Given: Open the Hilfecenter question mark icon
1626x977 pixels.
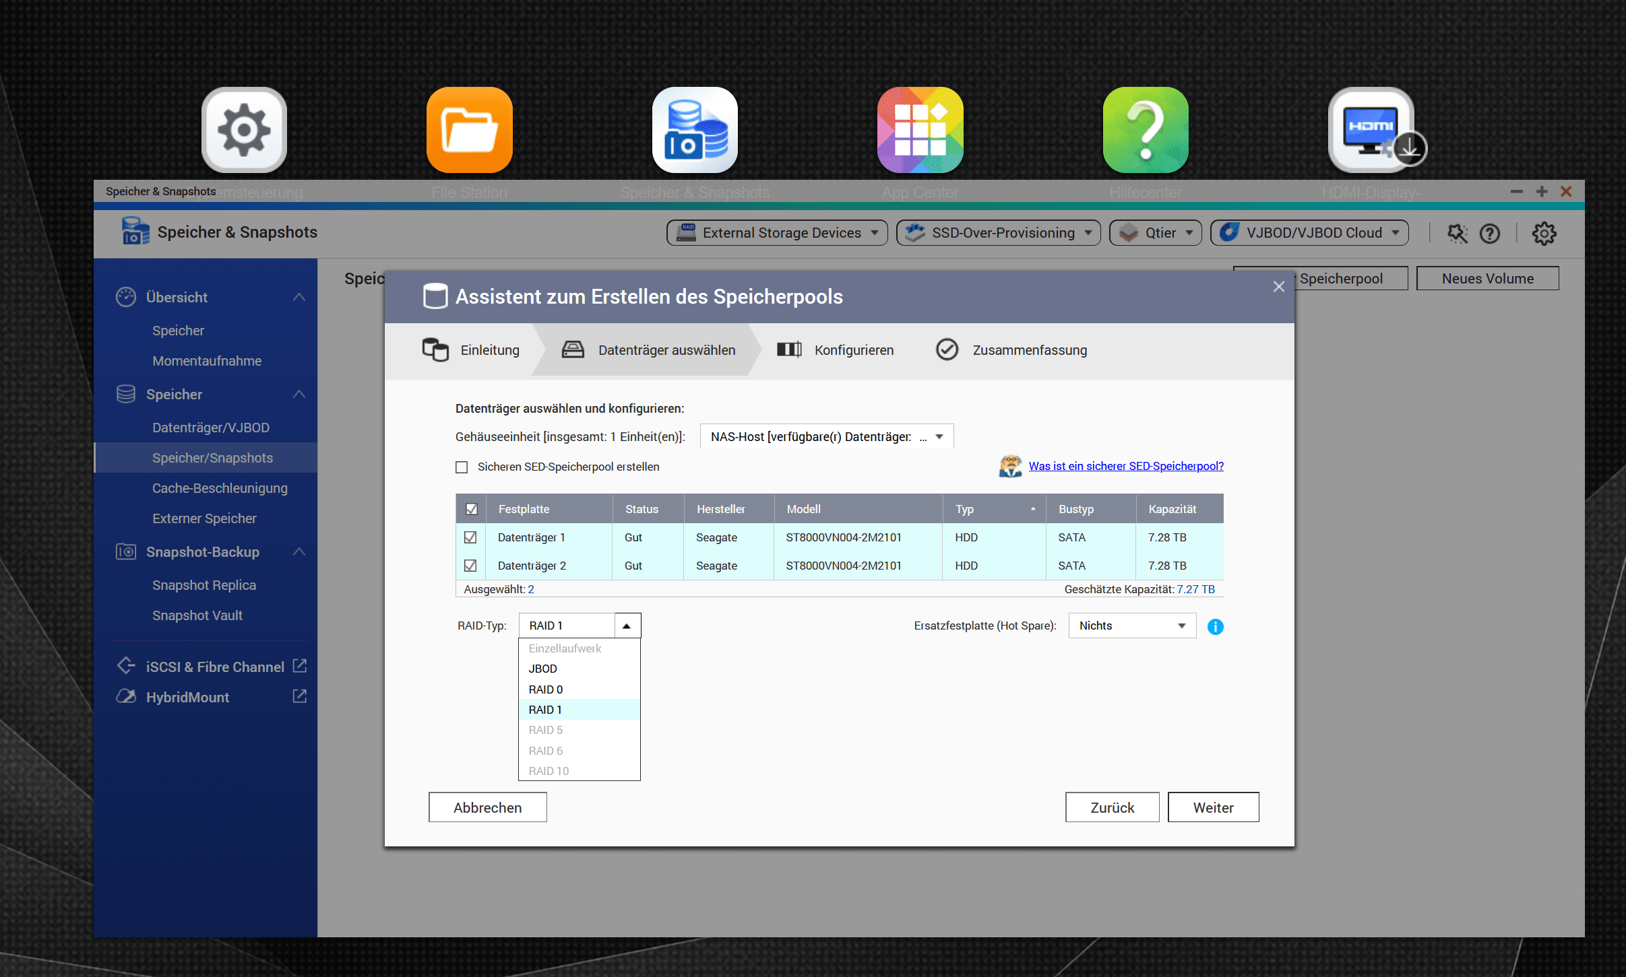Looking at the screenshot, I should pos(1145,130).
